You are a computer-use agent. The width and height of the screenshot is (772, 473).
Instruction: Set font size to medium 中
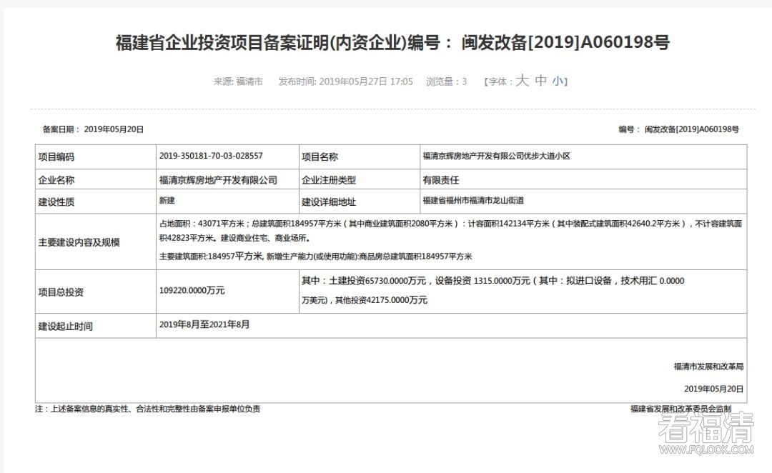tap(540, 81)
